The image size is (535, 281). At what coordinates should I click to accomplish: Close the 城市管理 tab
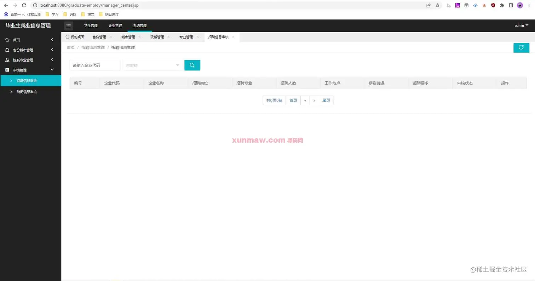(x=139, y=37)
